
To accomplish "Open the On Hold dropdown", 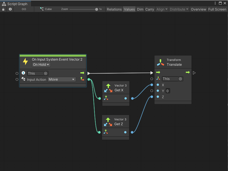I will coord(41,65).
